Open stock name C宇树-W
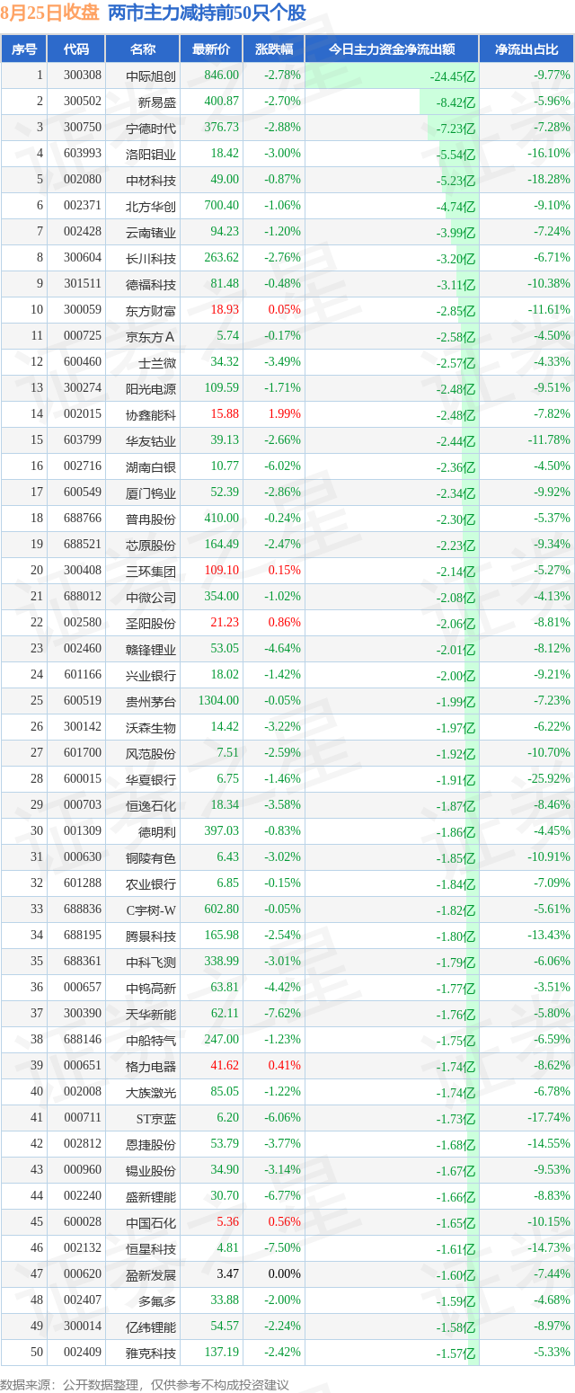 click(151, 909)
